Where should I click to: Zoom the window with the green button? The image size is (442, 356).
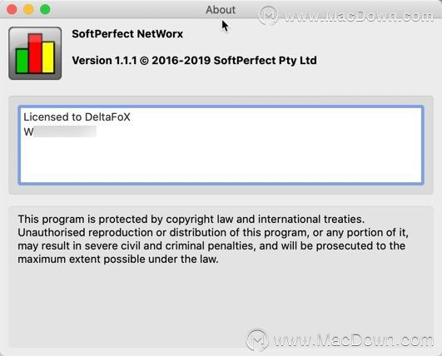(x=45, y=9)
